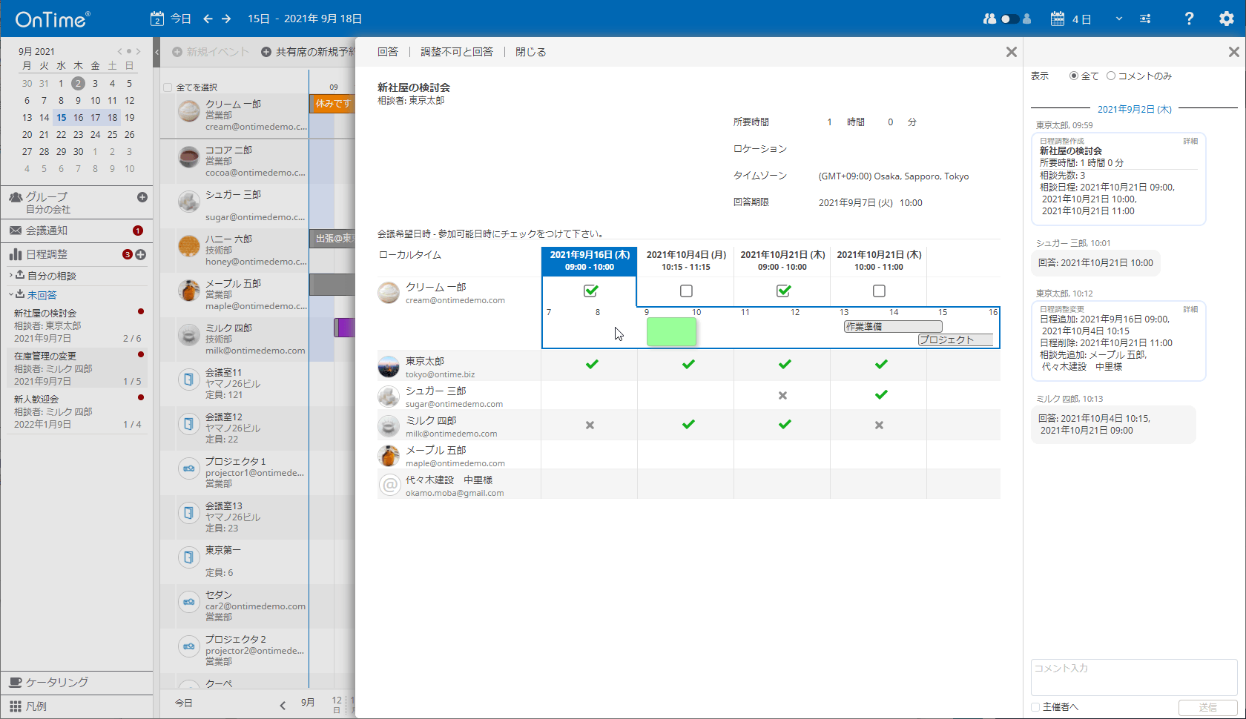Check the 2021年10月4日 availability checkbox
The width and height of the screenshot is (1246, 719).
pos(686,291)
